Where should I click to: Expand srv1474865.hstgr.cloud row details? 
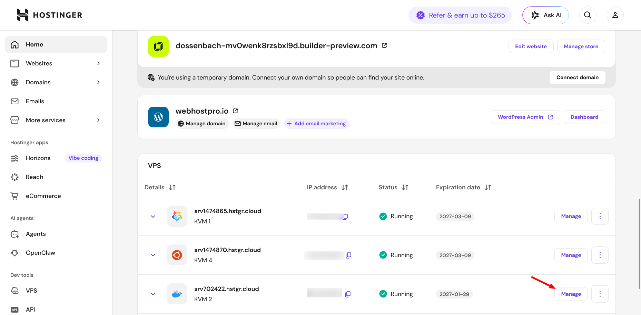[153, 217]
